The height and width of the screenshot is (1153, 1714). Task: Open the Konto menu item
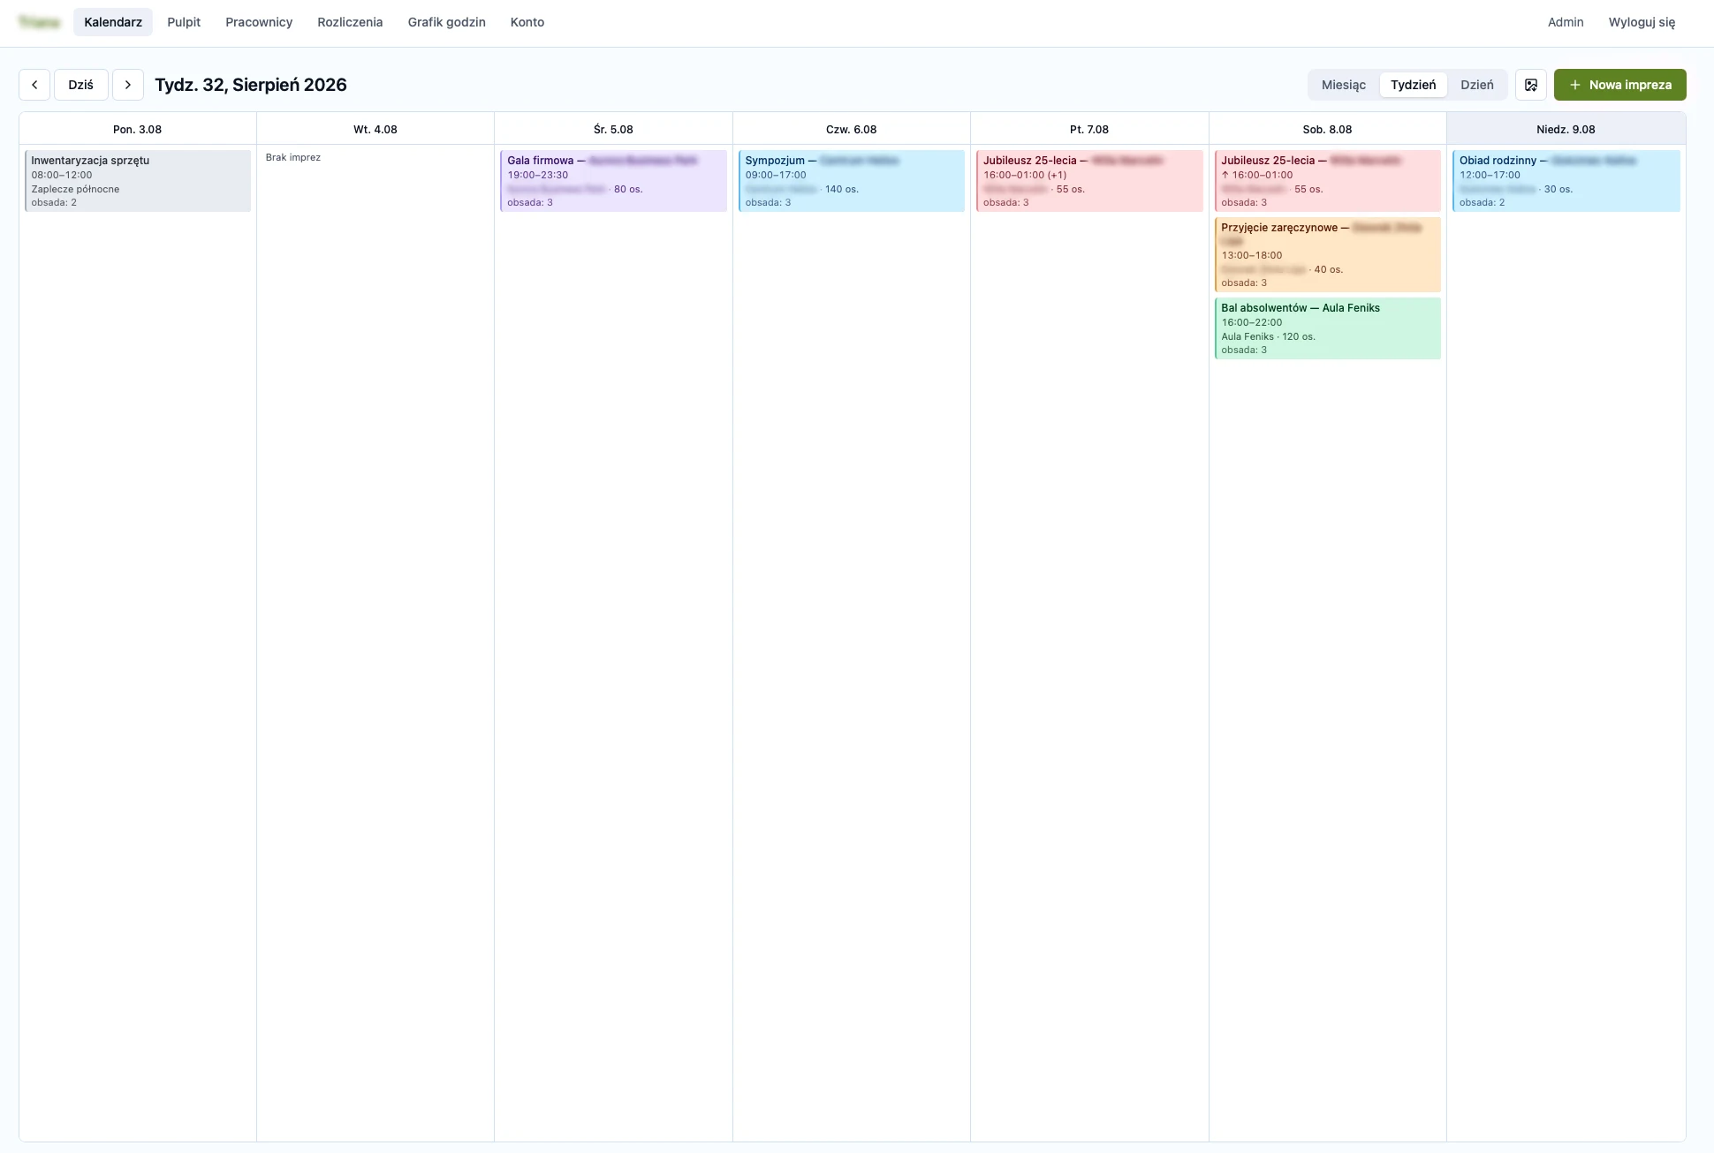coord(527,22)
